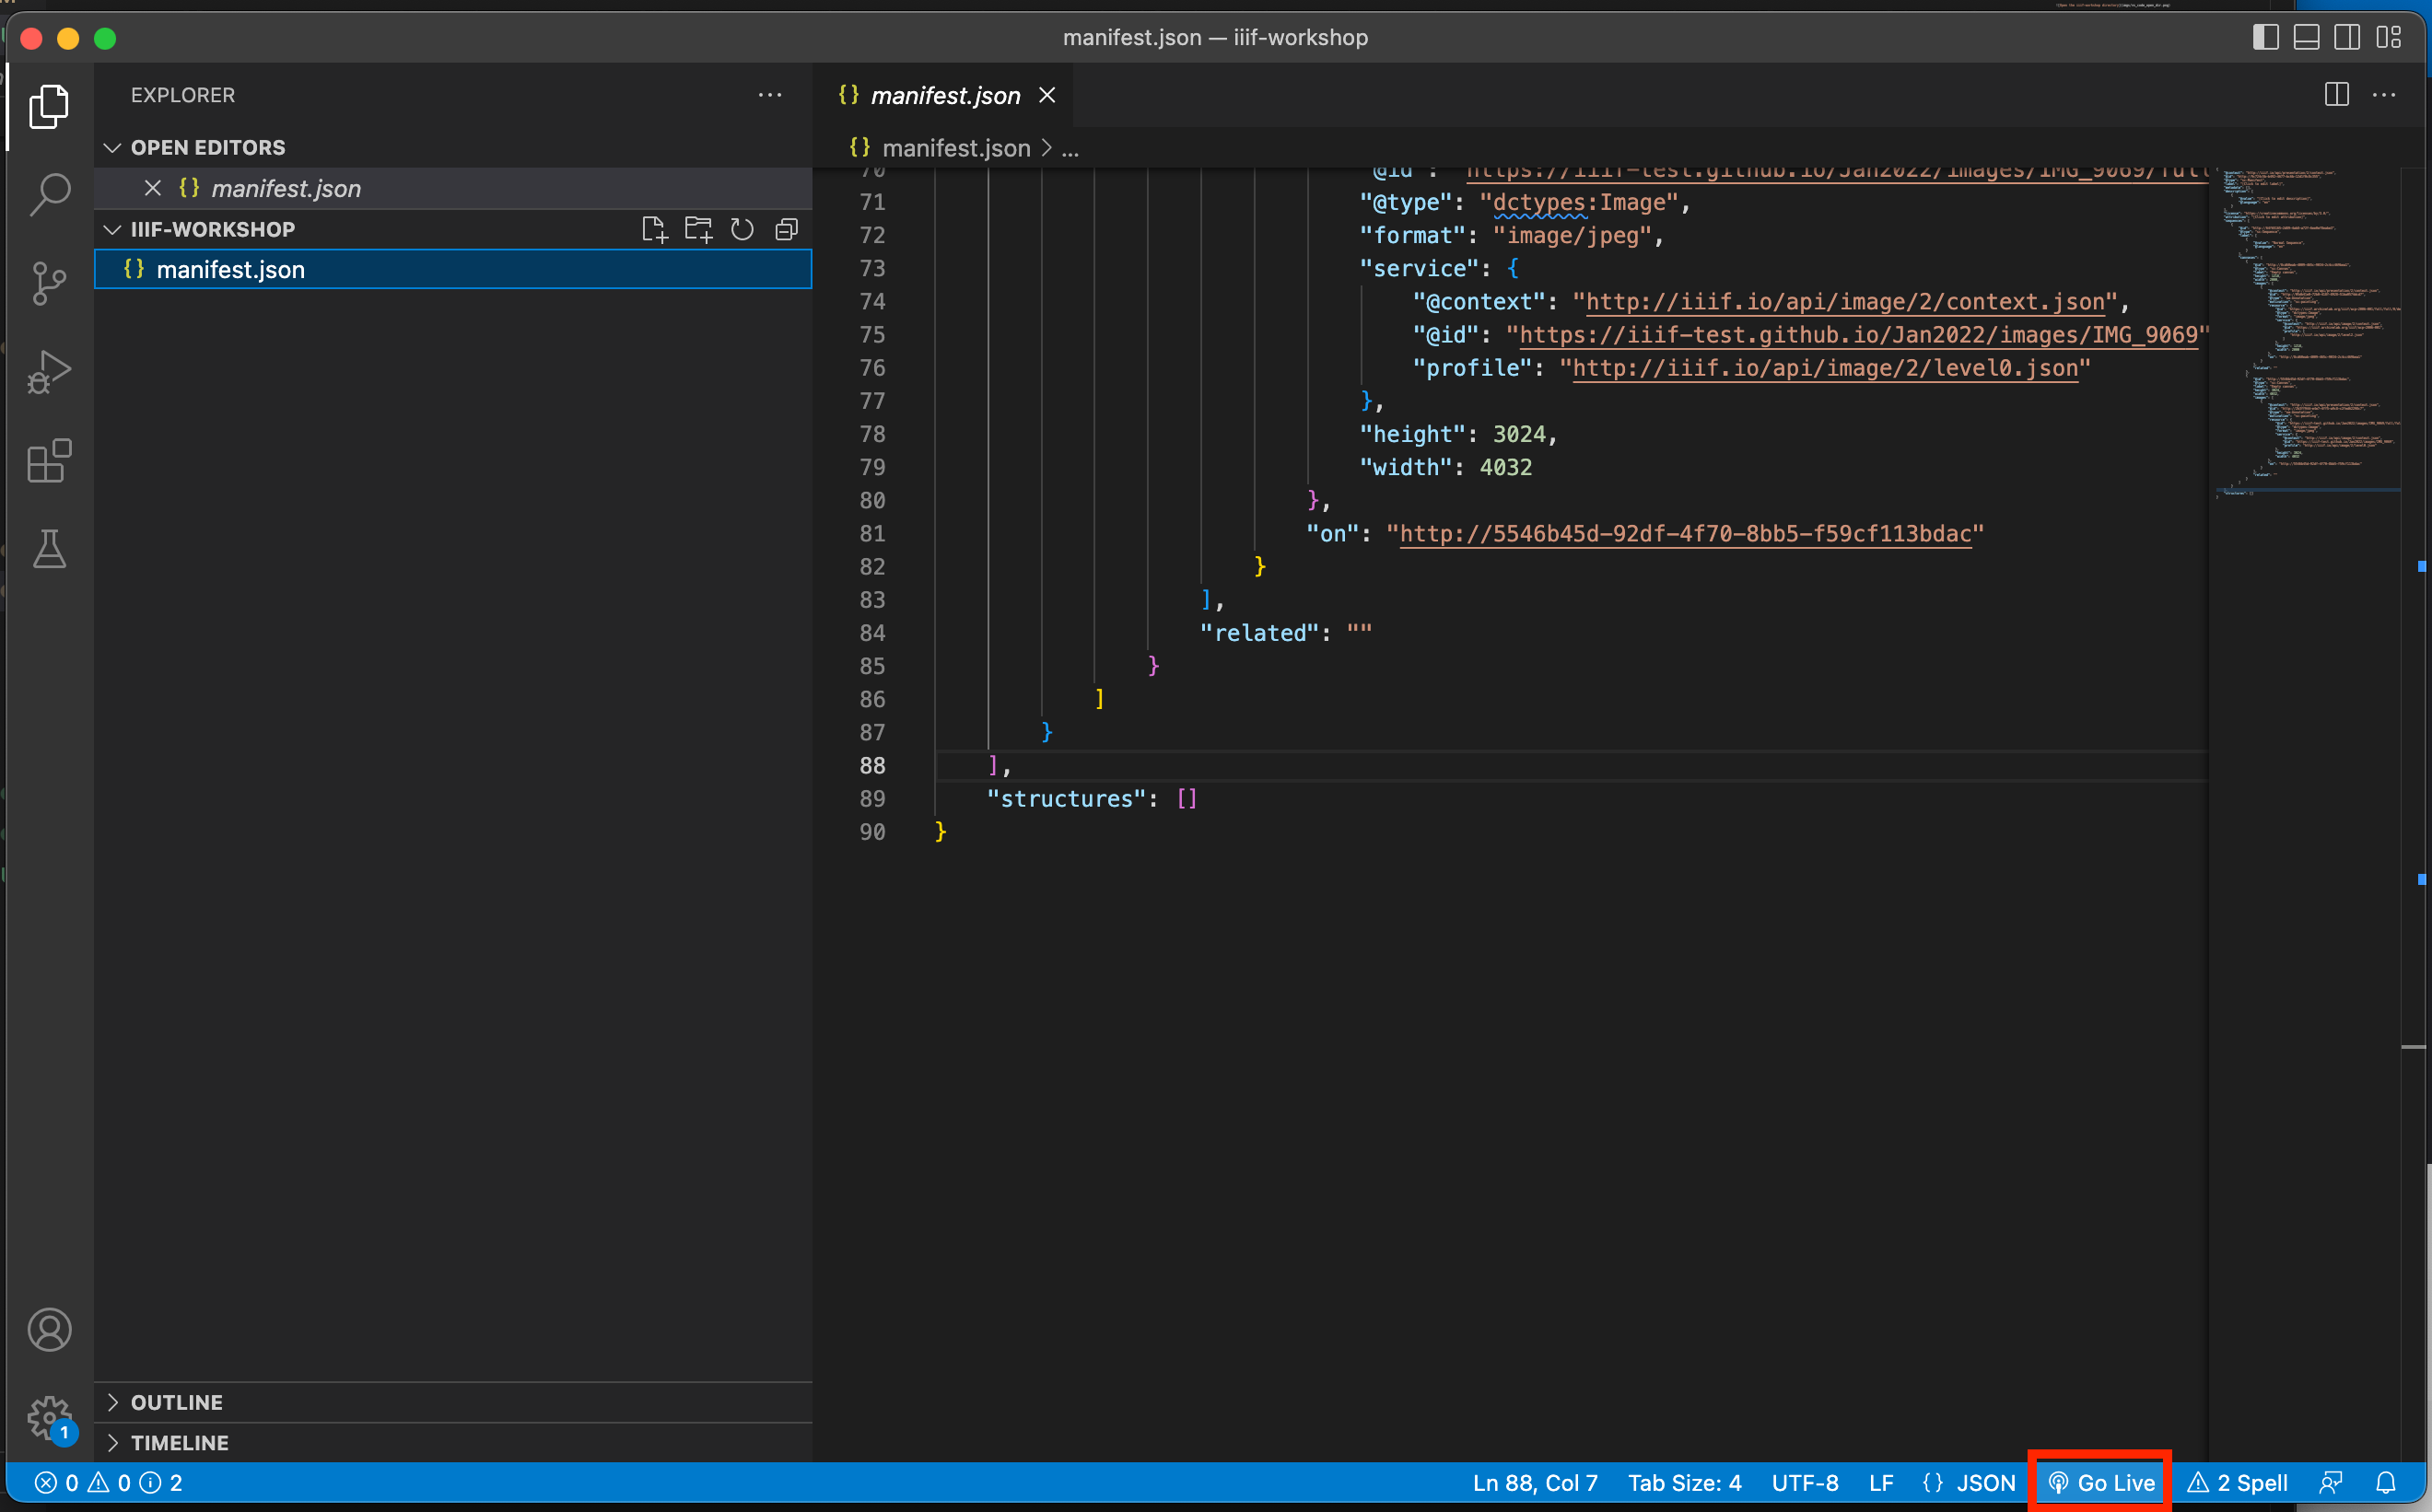Open the Customize Layout control
The image size is (2432, 1512).
2389,38
